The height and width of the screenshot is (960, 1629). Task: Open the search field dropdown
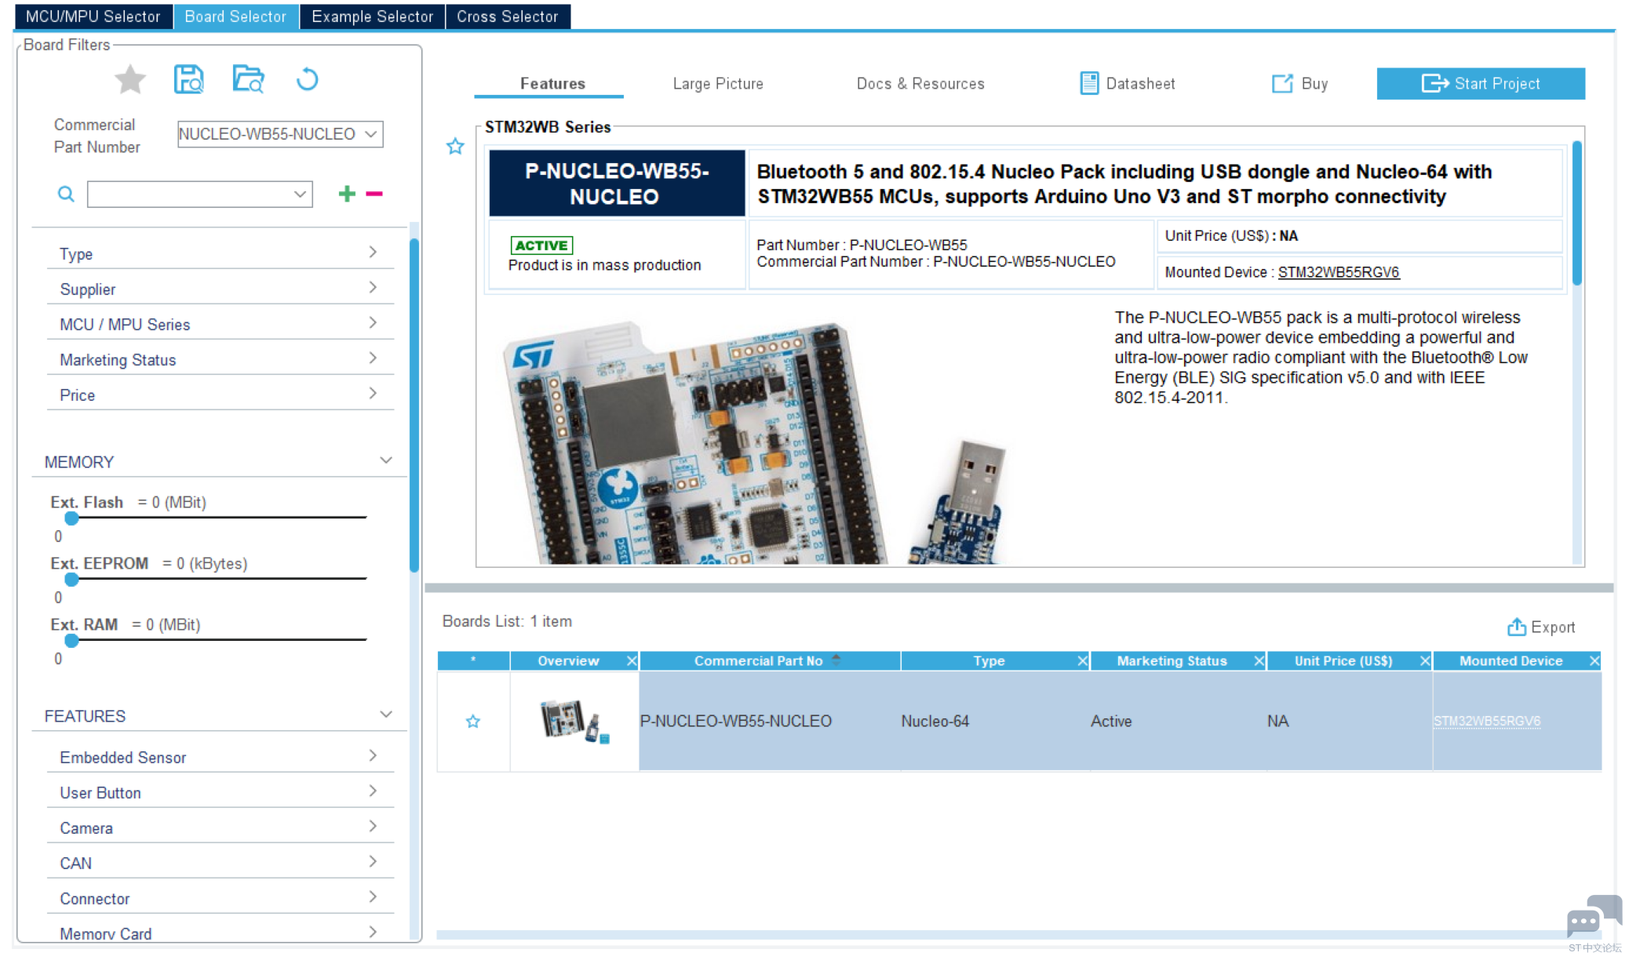tap(300, 195)
